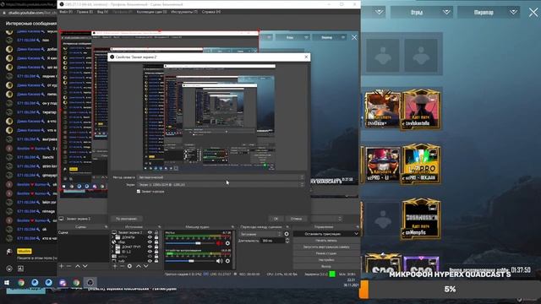This screenshot has width=541, height=304.
Task: Pop out the Sources dock icon
Action: point(159,227)
